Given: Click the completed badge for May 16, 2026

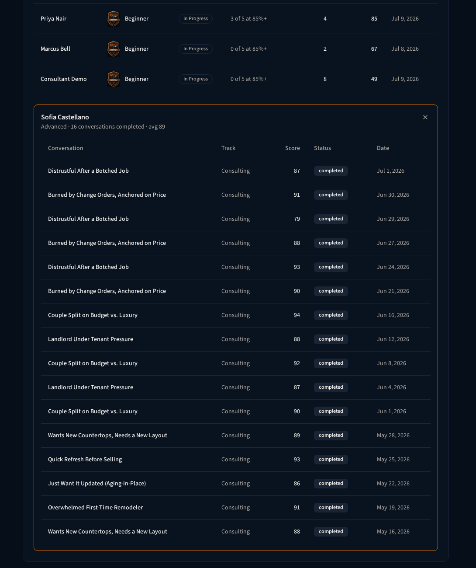Looking at the screenshot, I should point(331,532).
